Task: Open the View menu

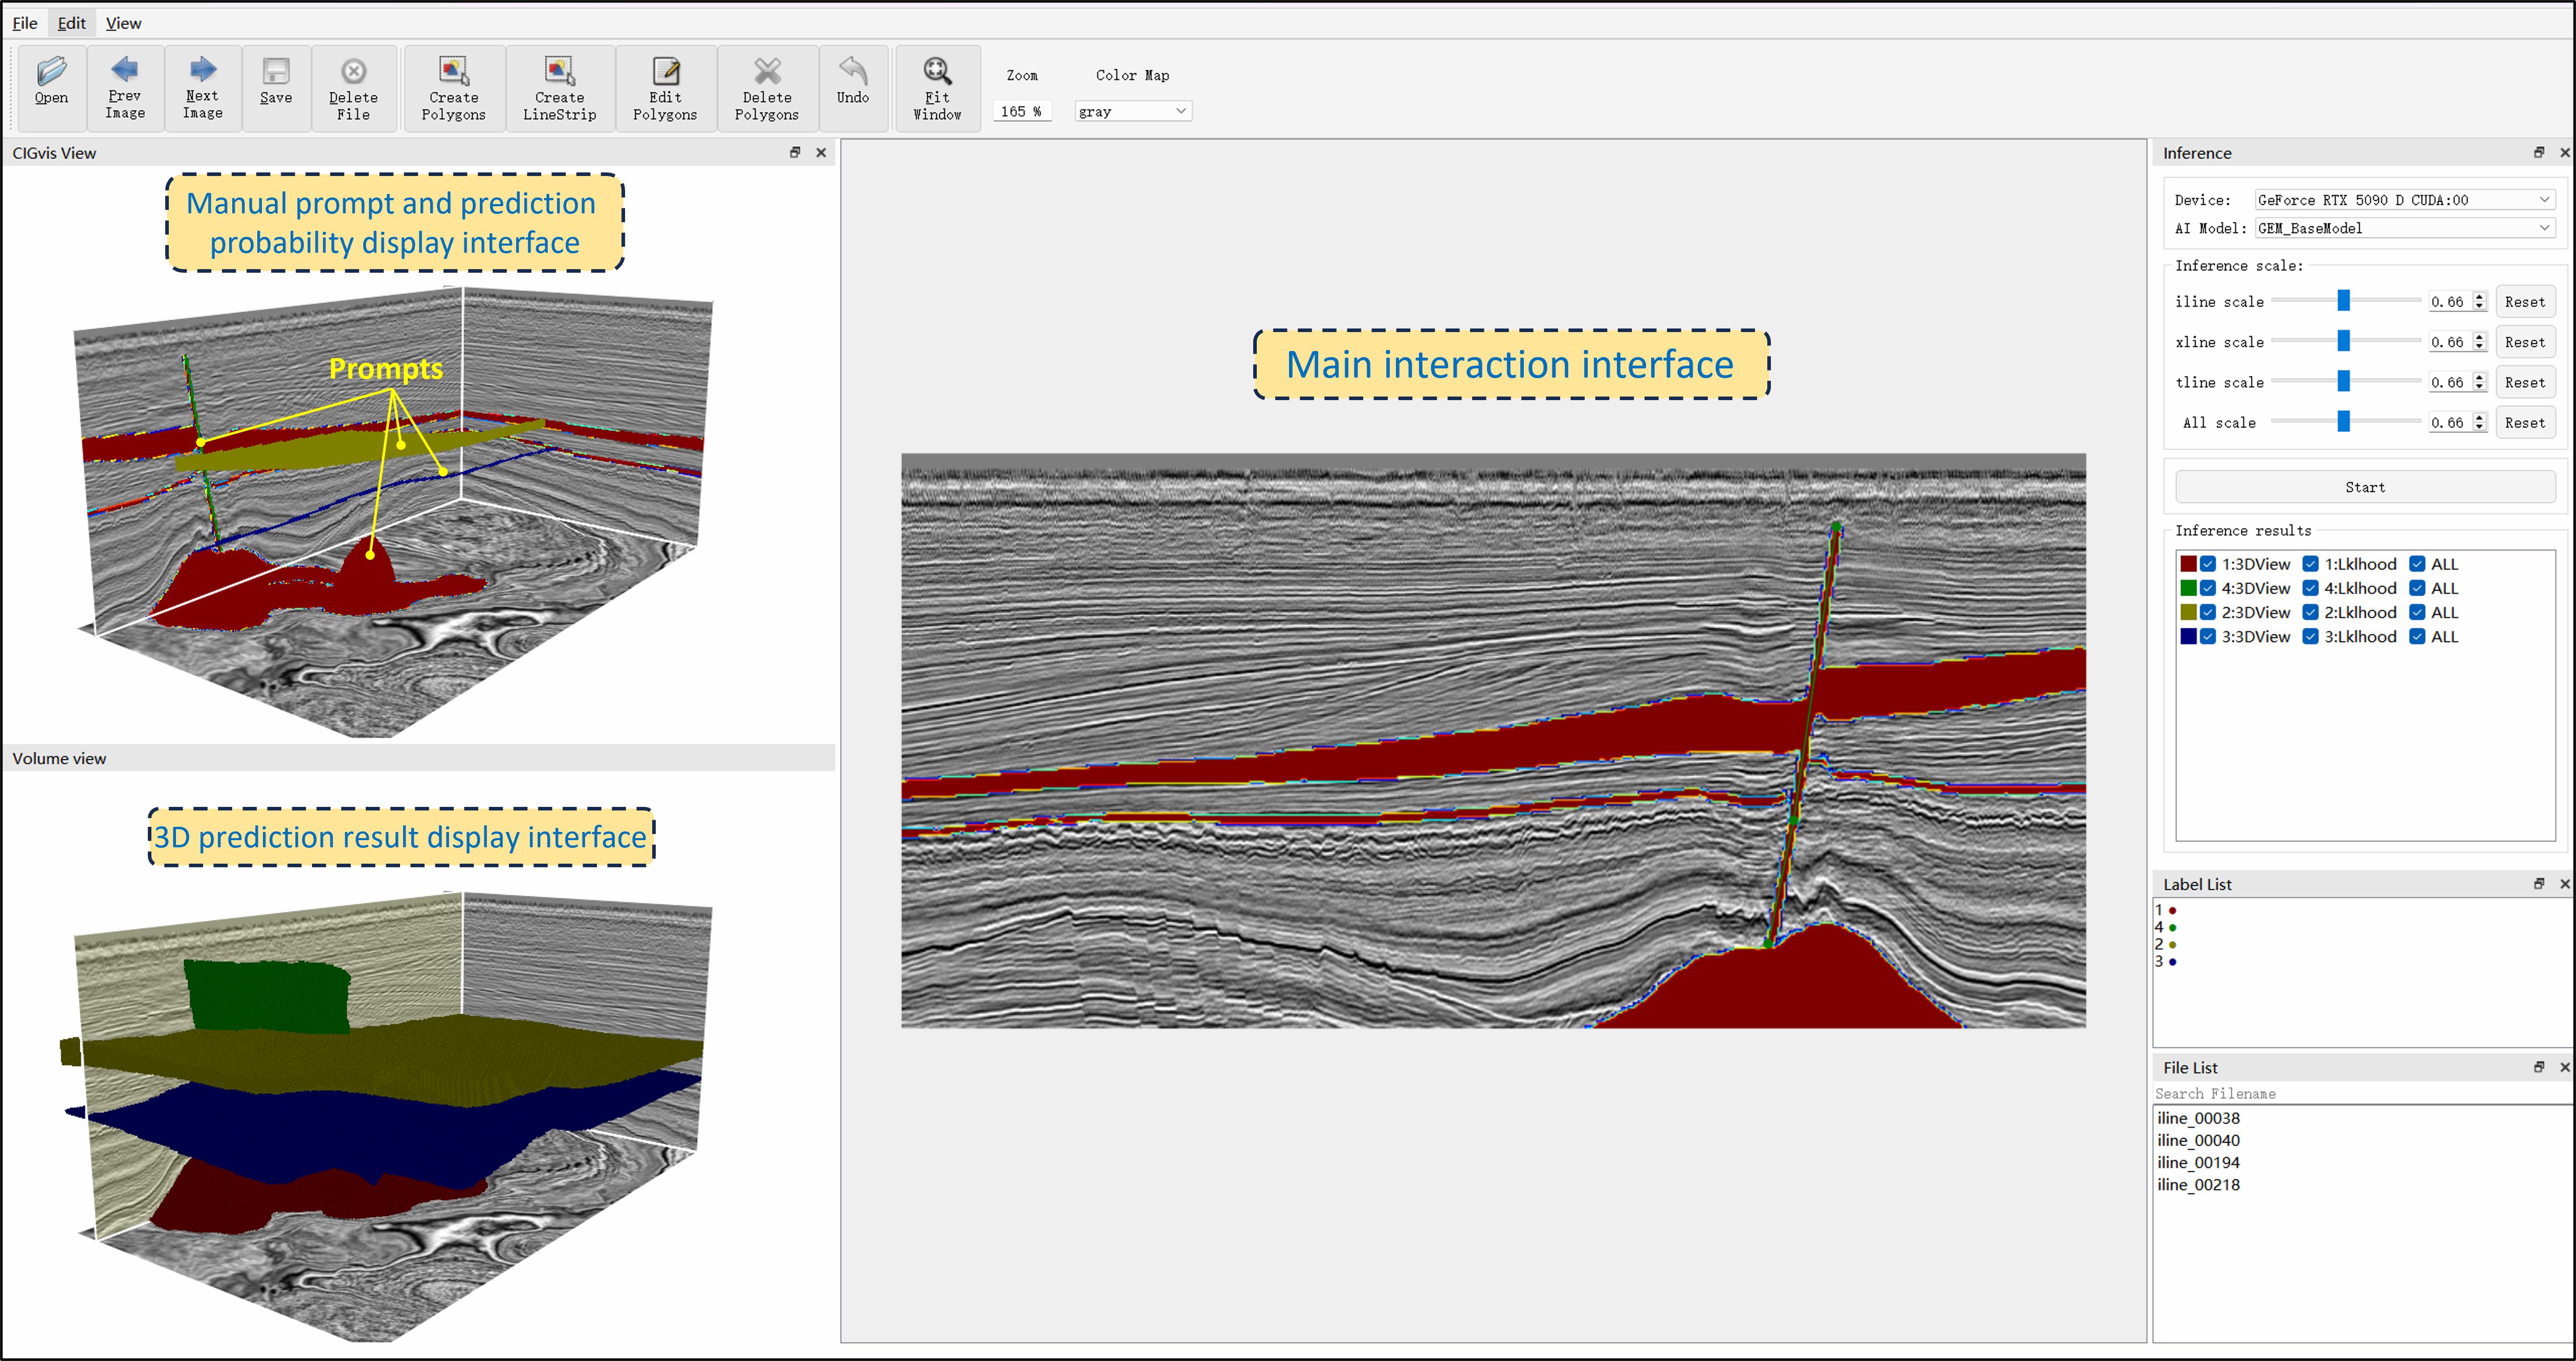Action: [123, 23]
